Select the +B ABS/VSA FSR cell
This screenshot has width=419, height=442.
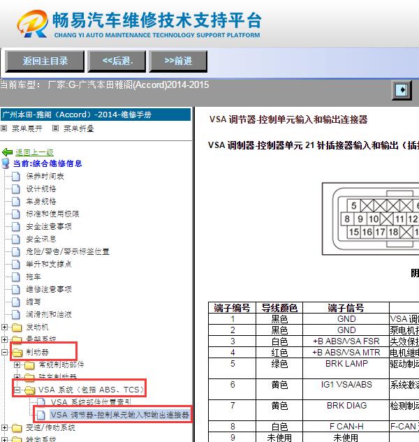click(346, 341)
